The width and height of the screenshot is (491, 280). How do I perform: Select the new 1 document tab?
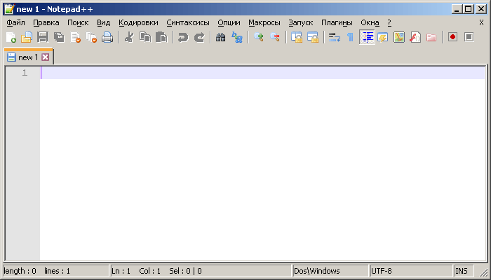28,57
